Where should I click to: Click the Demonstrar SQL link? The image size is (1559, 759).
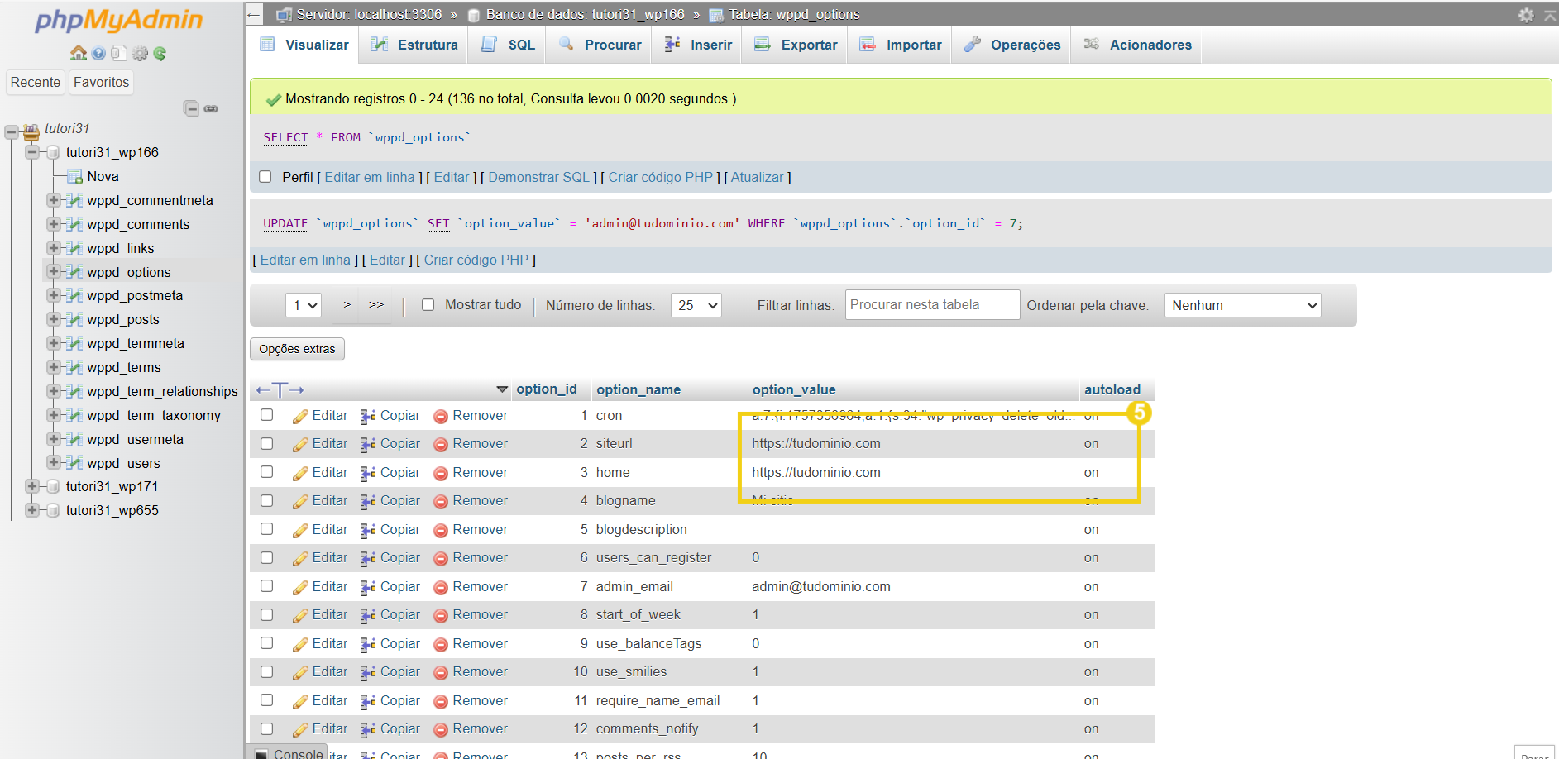click(538, 177)
